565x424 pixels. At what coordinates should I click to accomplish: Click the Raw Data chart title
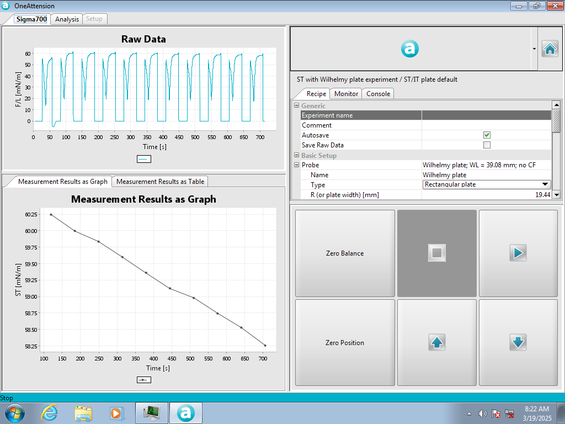[143, 39]
